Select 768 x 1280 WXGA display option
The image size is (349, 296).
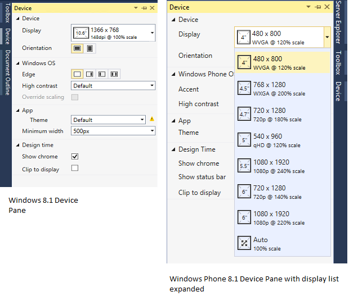[x=282, y=88]
